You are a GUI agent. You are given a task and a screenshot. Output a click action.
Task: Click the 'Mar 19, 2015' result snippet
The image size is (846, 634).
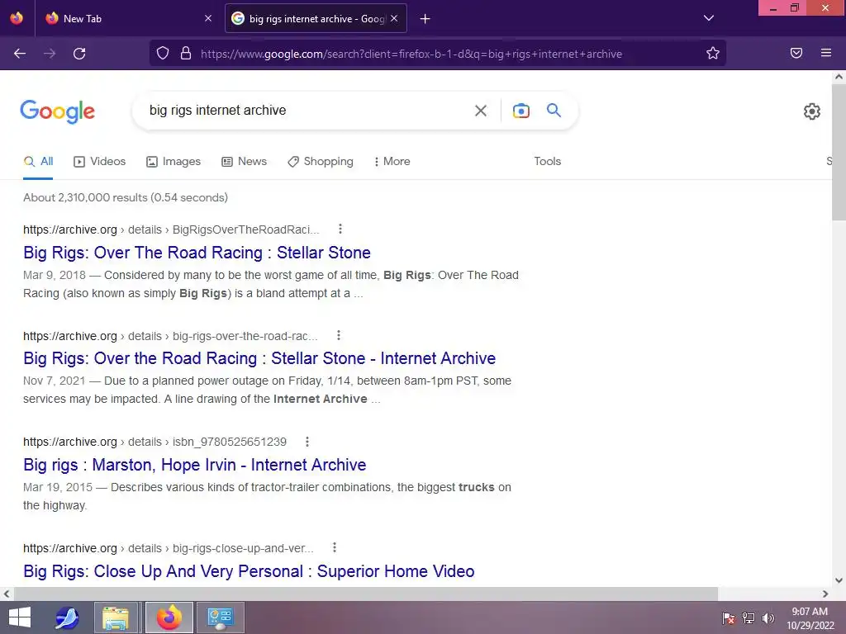coord(267,496)
